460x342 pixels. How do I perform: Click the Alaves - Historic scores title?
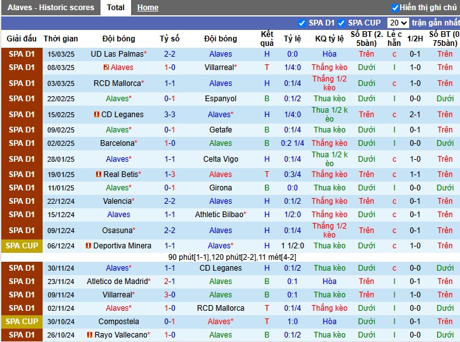point(51,8)
